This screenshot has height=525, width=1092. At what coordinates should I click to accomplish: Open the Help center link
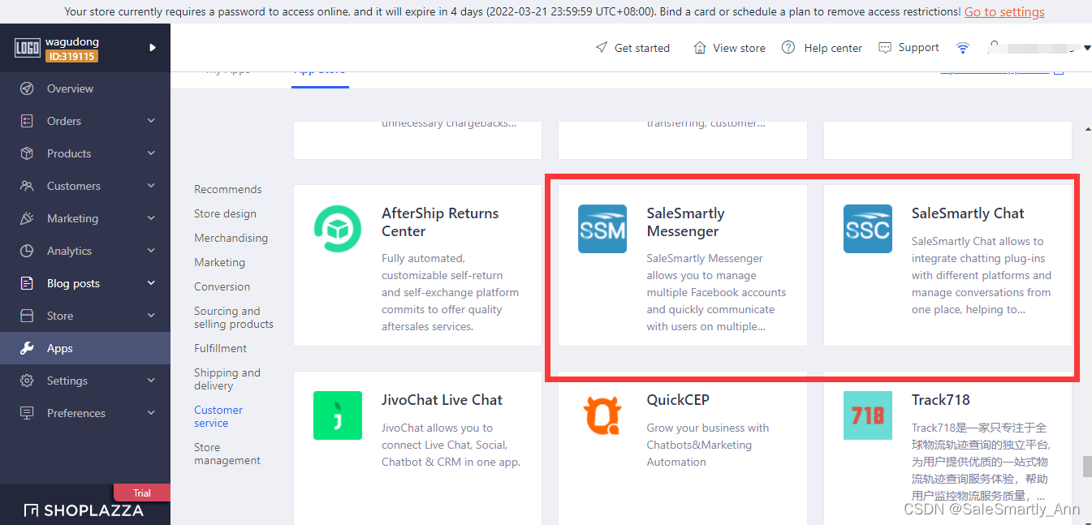point(833,48)
